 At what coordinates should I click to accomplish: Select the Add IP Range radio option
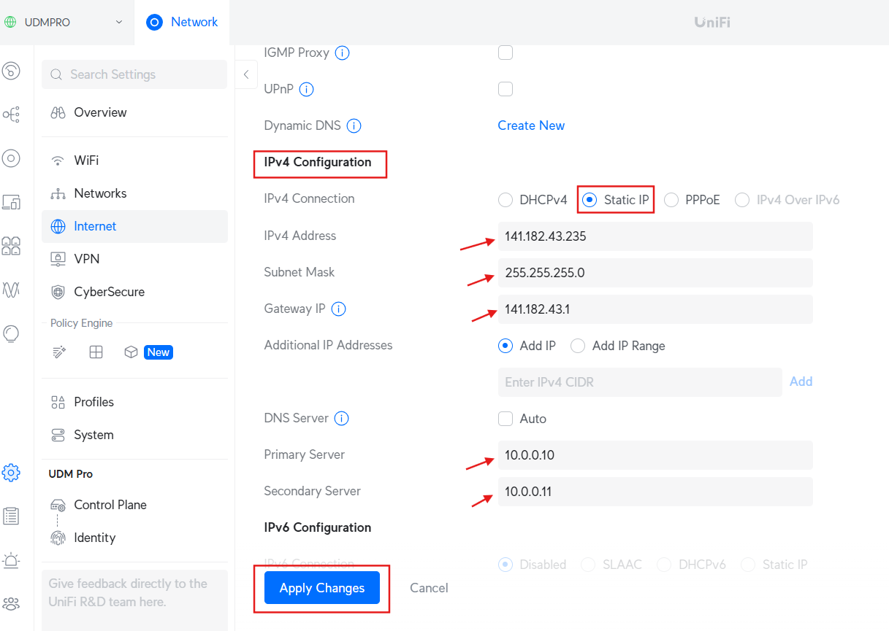[578, 346]
